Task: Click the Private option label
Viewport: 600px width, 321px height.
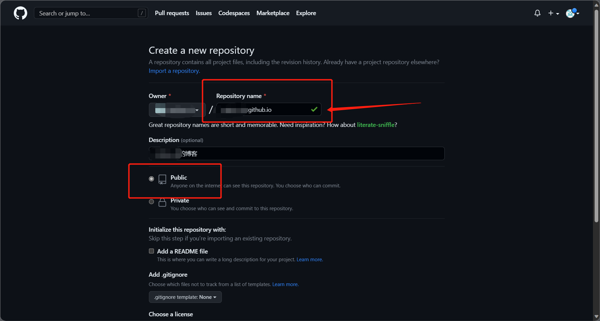Action: [180, 200]
